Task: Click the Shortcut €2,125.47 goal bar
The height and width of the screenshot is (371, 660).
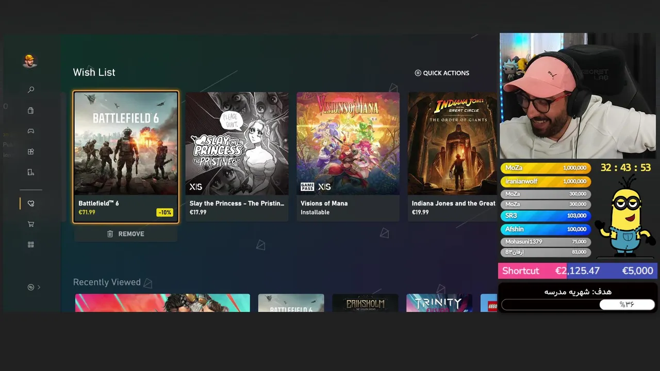Action: coord(577,271)
